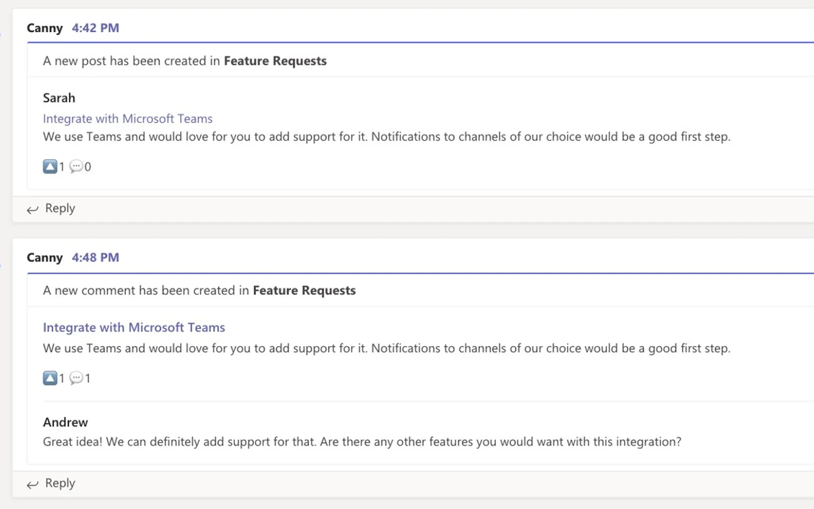Image resolution: width=814 pixels, height=509 pixels.
Task: Click the upvote icon in the 4:48 PM post
Action: coord(50,378)
